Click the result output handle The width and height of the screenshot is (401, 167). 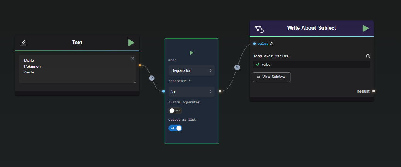click(x=373, y=91)
